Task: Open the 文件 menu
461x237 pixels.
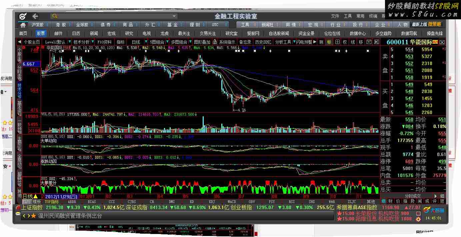Action: (335, 16)
